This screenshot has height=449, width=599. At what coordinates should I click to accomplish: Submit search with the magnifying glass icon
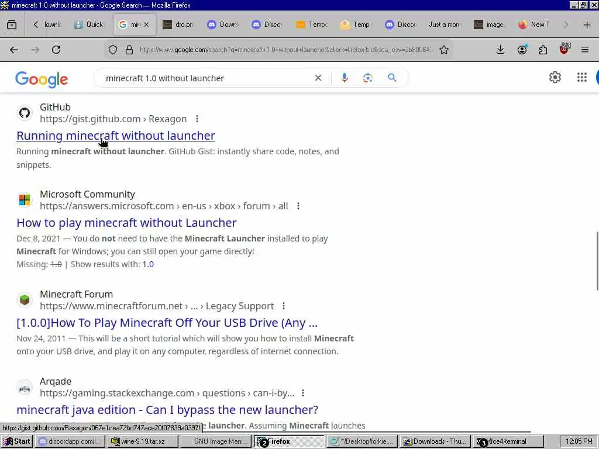click(x=392, y=78)
